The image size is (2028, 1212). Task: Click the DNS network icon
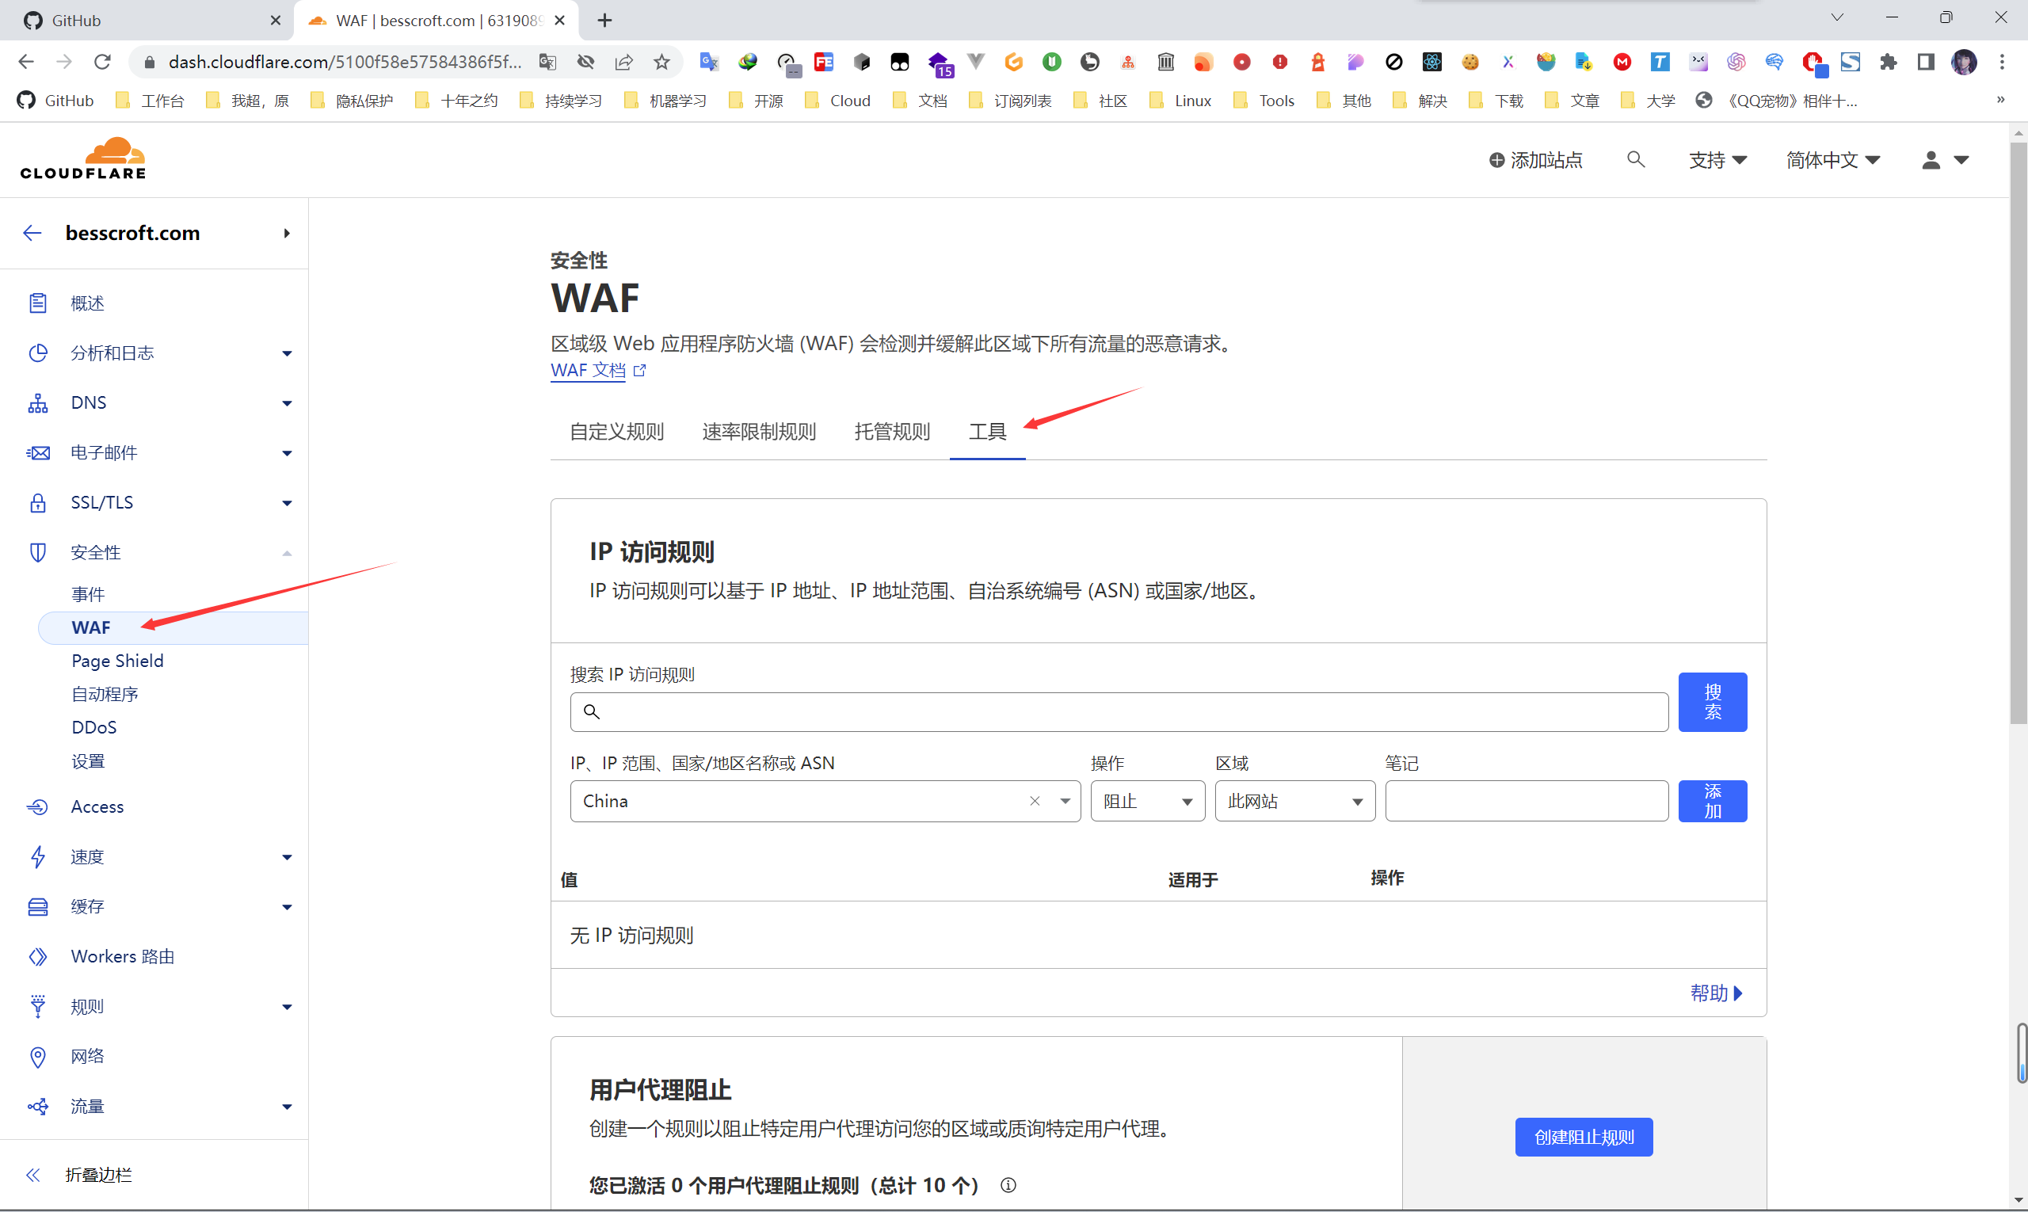[x=37, y=402]
